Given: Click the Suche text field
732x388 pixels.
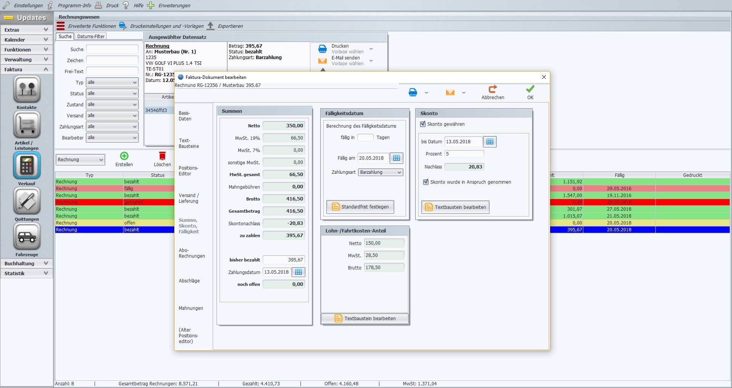Looking at the screenshot, I should tap(112, 49).
